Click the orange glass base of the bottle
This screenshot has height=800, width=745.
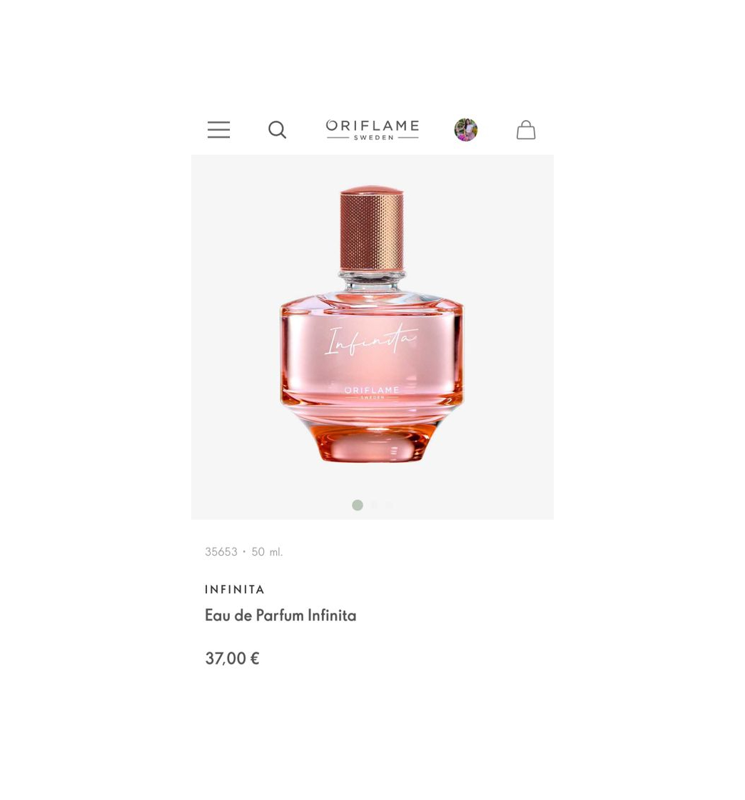coord(372,444)
